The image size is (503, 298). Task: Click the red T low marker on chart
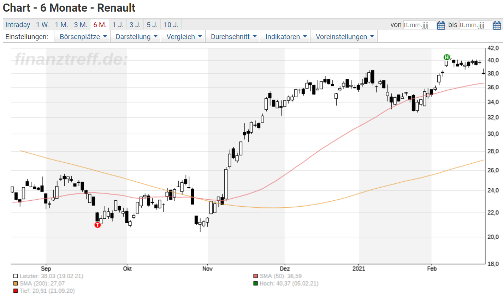[x=97, y=225]
